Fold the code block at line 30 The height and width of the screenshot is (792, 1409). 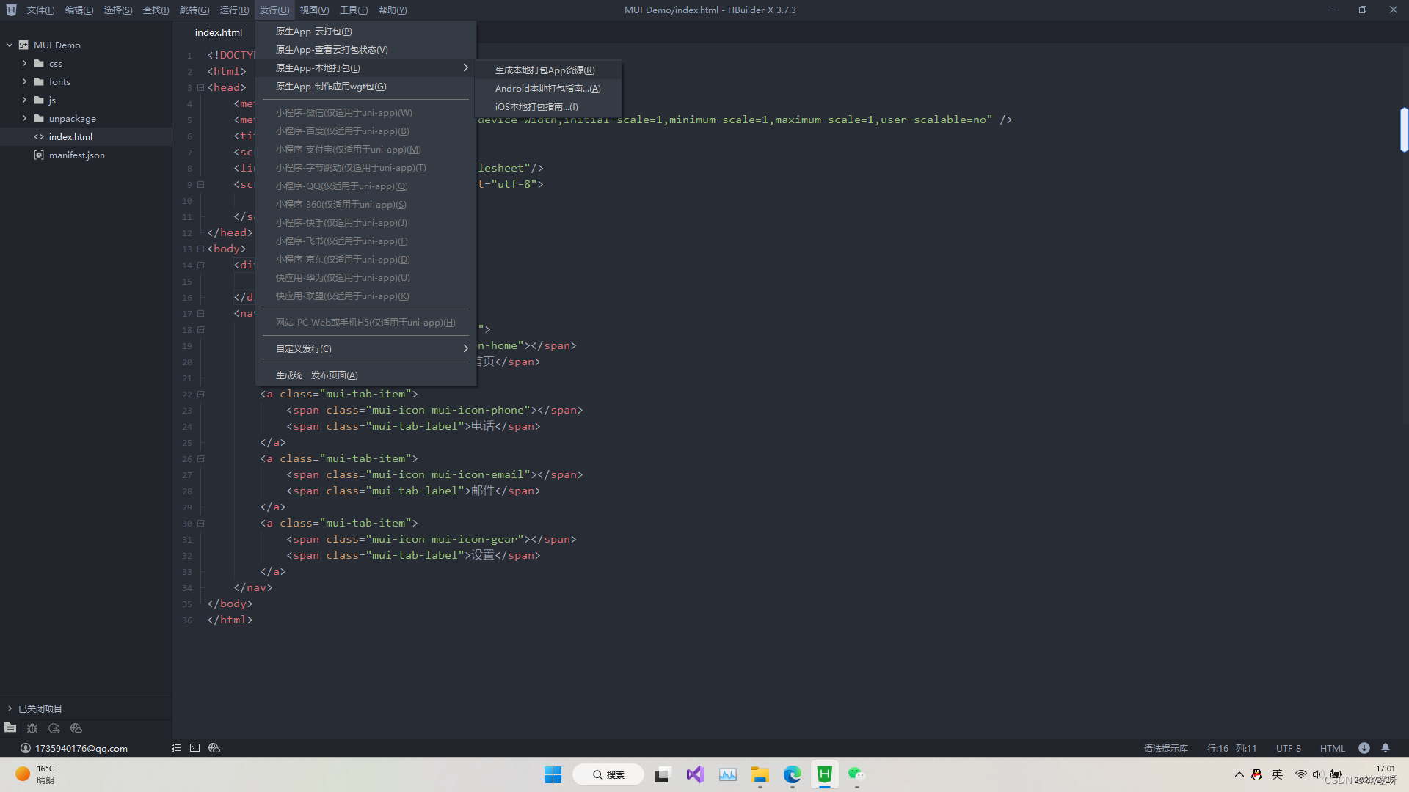(x=200, y=523)
